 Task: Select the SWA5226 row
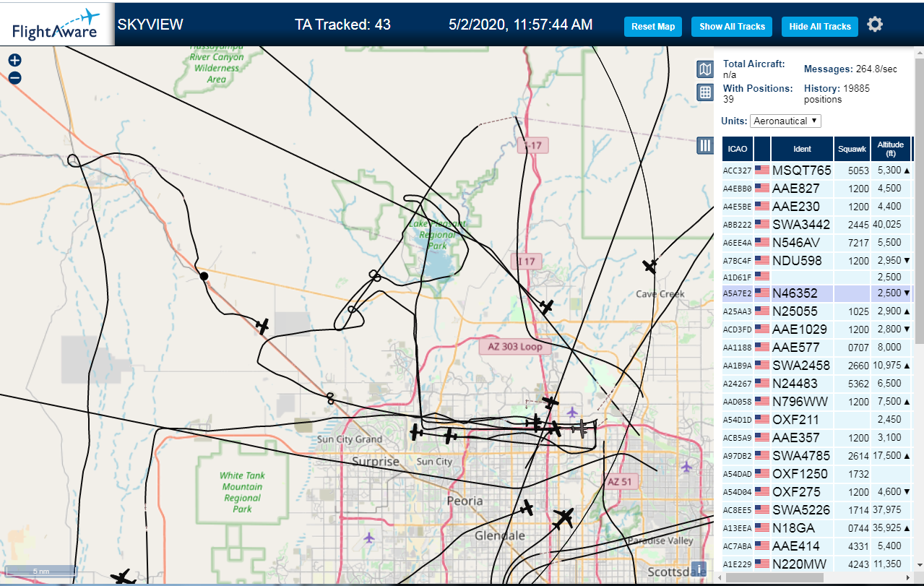[x=817, y=510]
